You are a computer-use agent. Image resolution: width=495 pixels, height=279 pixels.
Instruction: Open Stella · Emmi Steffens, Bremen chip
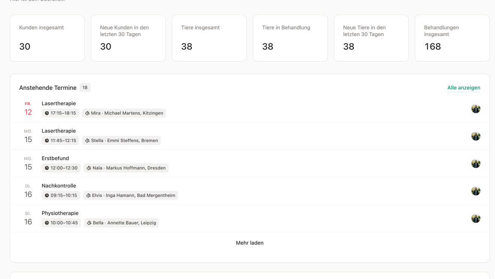121,140
